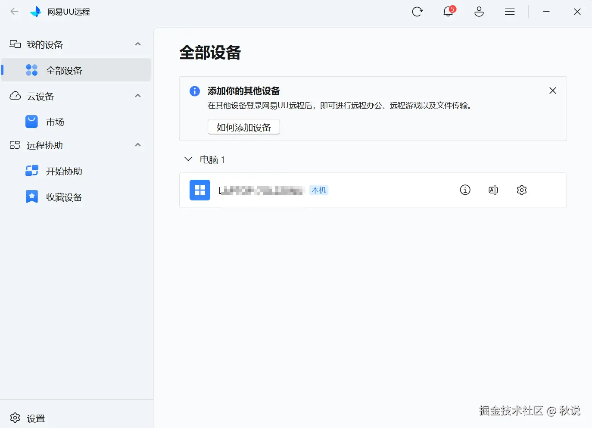
Task: Click the 开始协助 icon
Action: (x=32, y=171)
